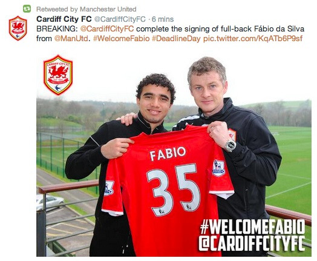Open the pic.twitter.com/KqATb6P9sf link
Viewport: 317px width, 261px height.
(x=253, y=38)
